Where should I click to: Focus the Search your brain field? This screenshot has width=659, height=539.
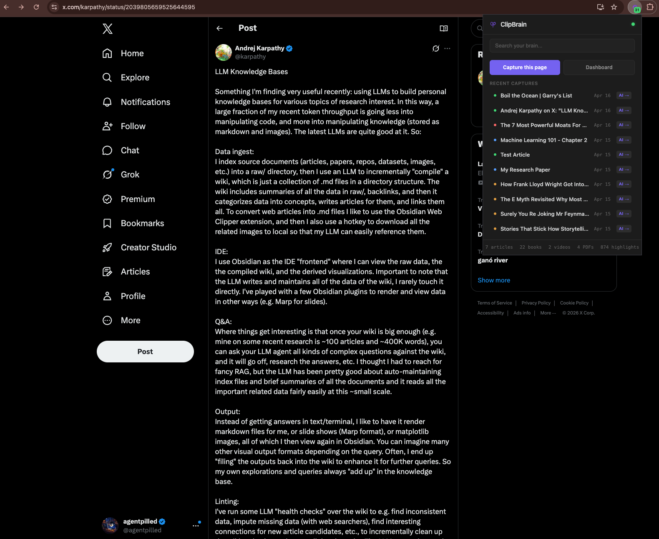point(562,46)
